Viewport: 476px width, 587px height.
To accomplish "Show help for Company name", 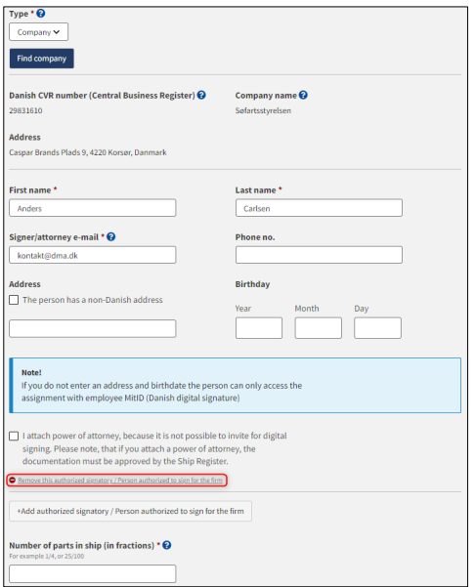I will click(x=303, y=95).
